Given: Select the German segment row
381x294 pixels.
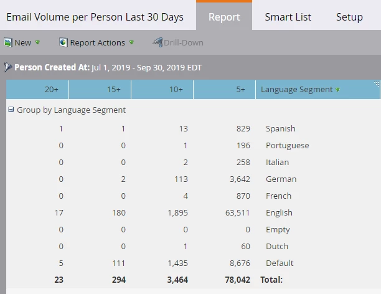Looking at the screenshot, I should coord(194,179).
